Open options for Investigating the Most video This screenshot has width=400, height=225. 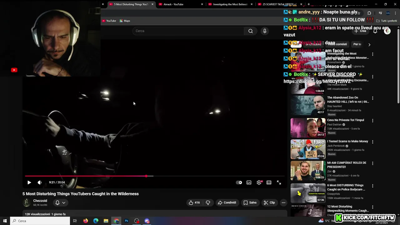pos(372,54)
